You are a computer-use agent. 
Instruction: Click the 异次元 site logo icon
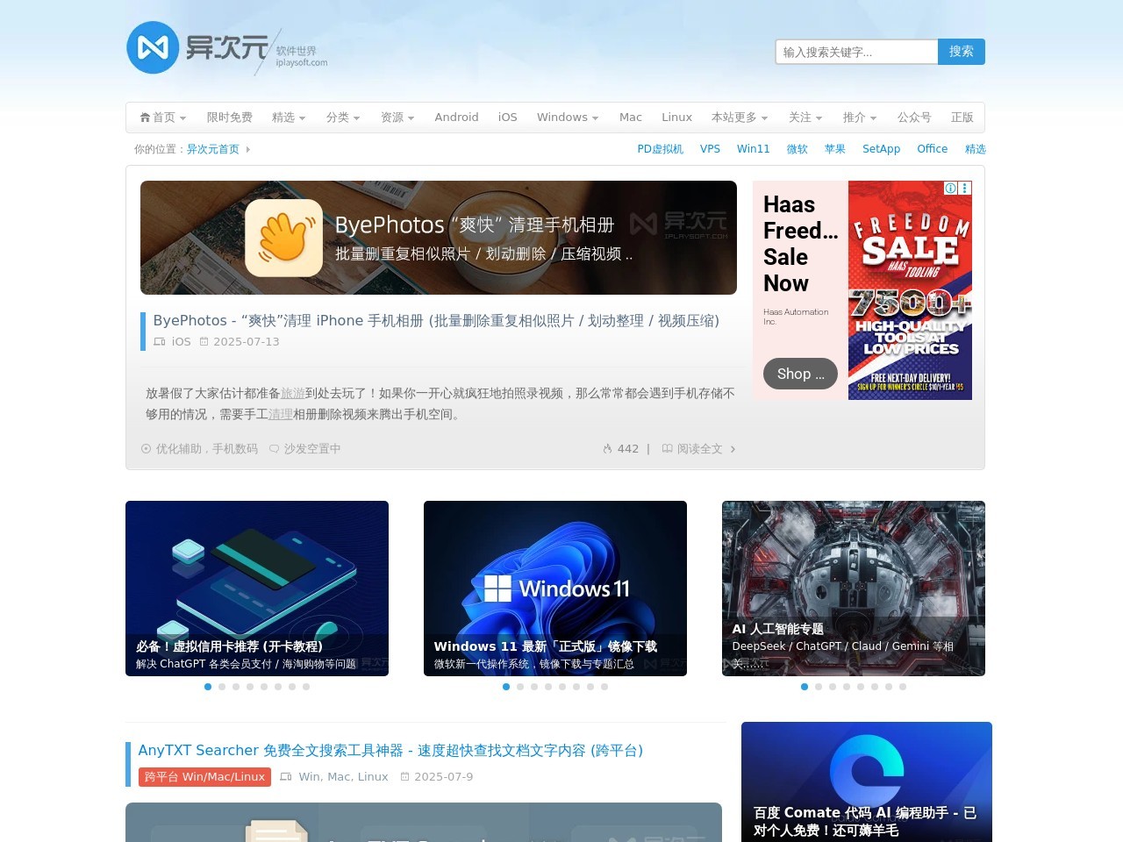154,47
